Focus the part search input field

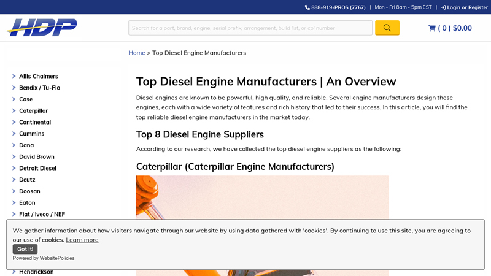pyautogui.click(x=250, y=28)
